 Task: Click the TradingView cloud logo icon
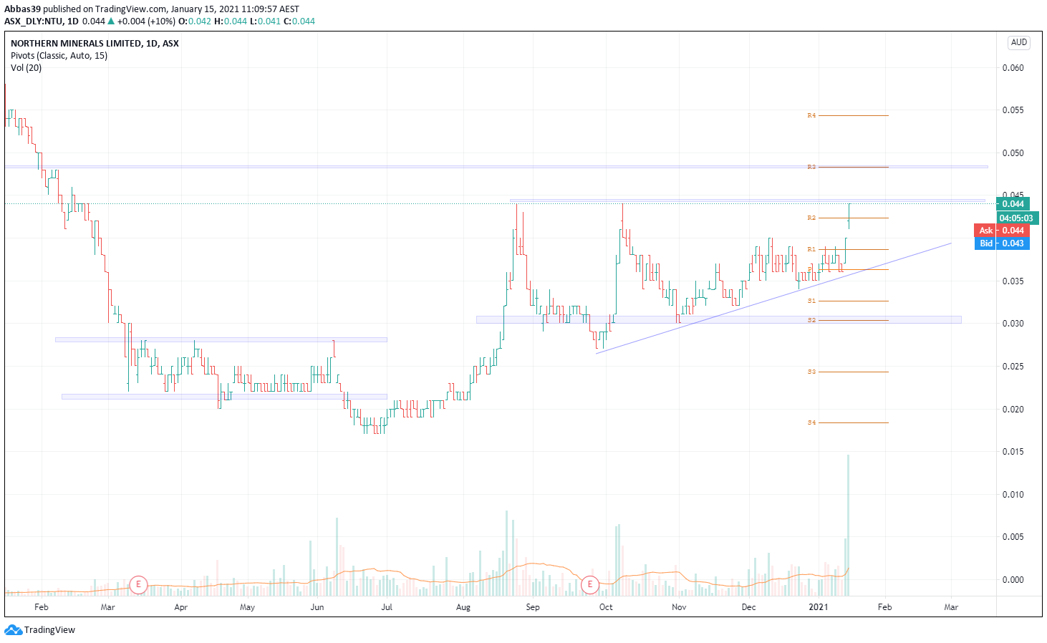pos(13,630)
